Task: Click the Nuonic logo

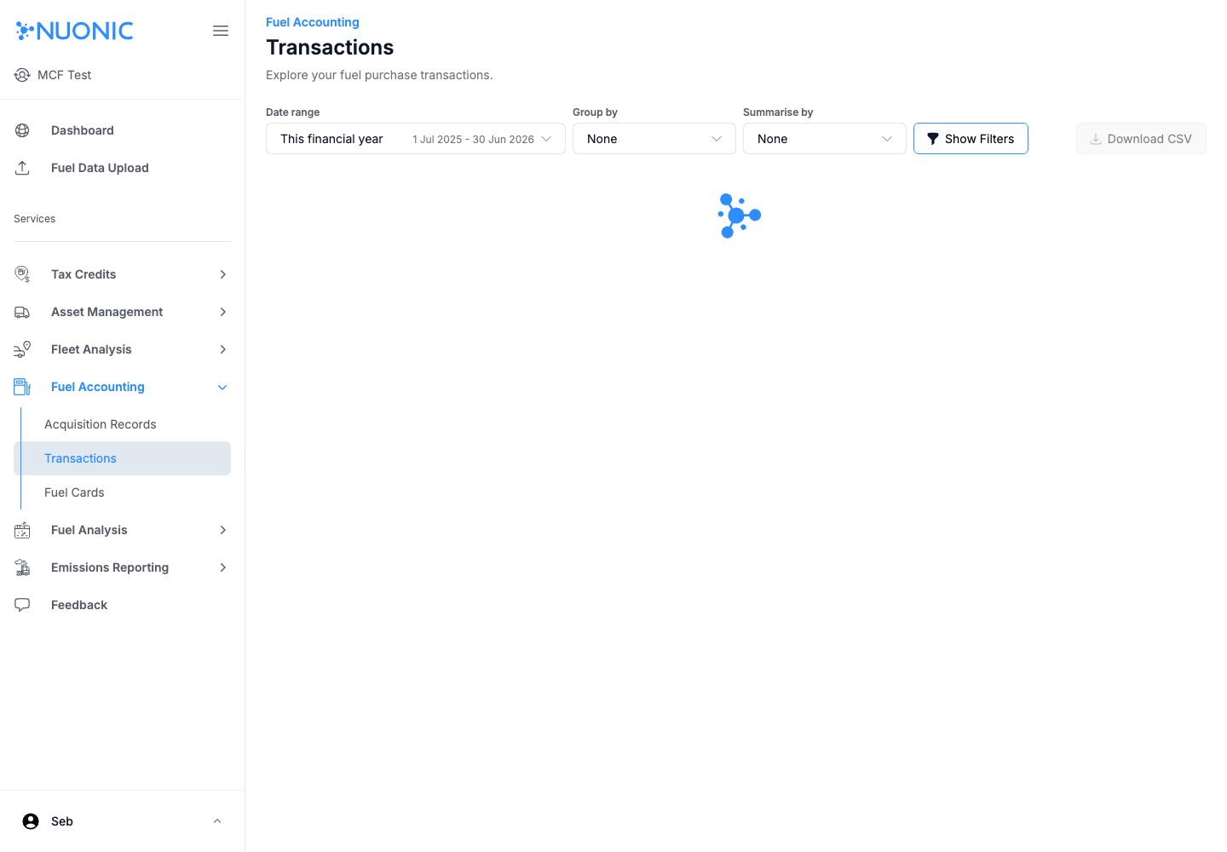Action: pyautogui.click(x=75, y=31)
